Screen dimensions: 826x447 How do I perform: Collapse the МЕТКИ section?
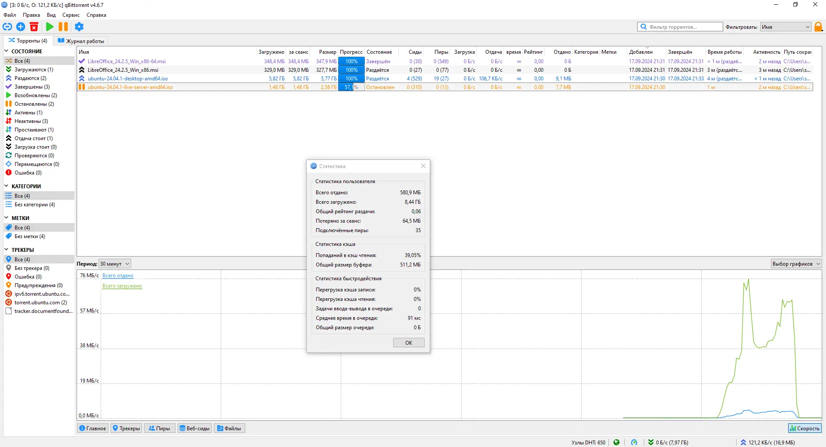pos(6,218)
